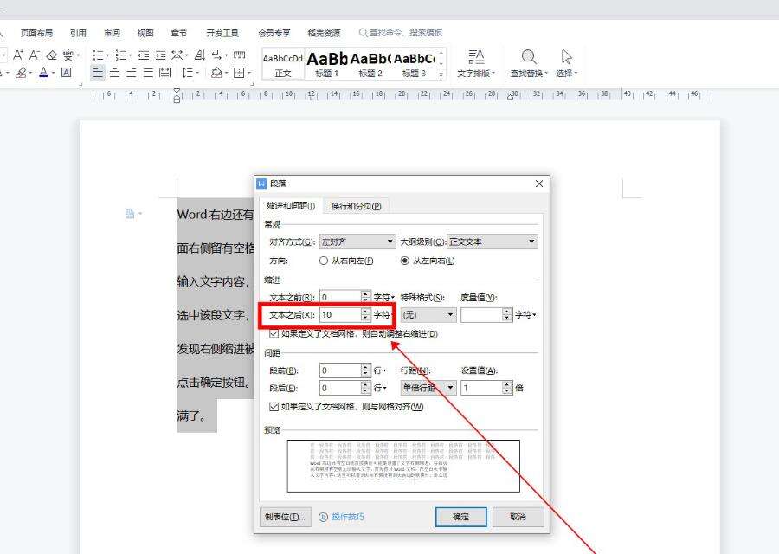This screenshot has height=554, width=779.
Task: Open the 引用 ribbon tab
Action: point(78,33)
